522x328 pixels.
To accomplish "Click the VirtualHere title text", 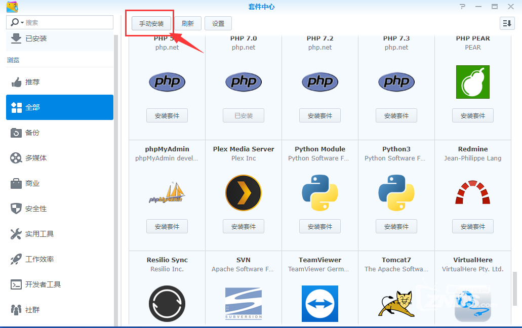I will pyautogui.click(x=473, y=260).
